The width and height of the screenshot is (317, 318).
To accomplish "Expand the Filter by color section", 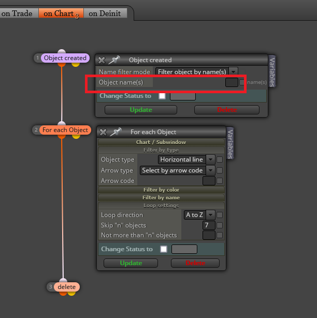I will click(161, 190).
